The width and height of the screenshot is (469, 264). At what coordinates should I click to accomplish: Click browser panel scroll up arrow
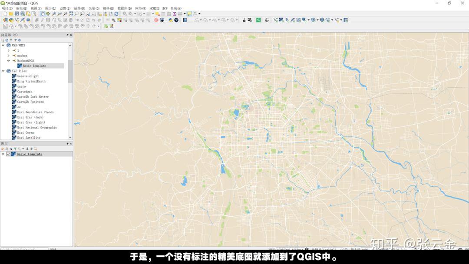pyautogui.click(x=70, y=46)
